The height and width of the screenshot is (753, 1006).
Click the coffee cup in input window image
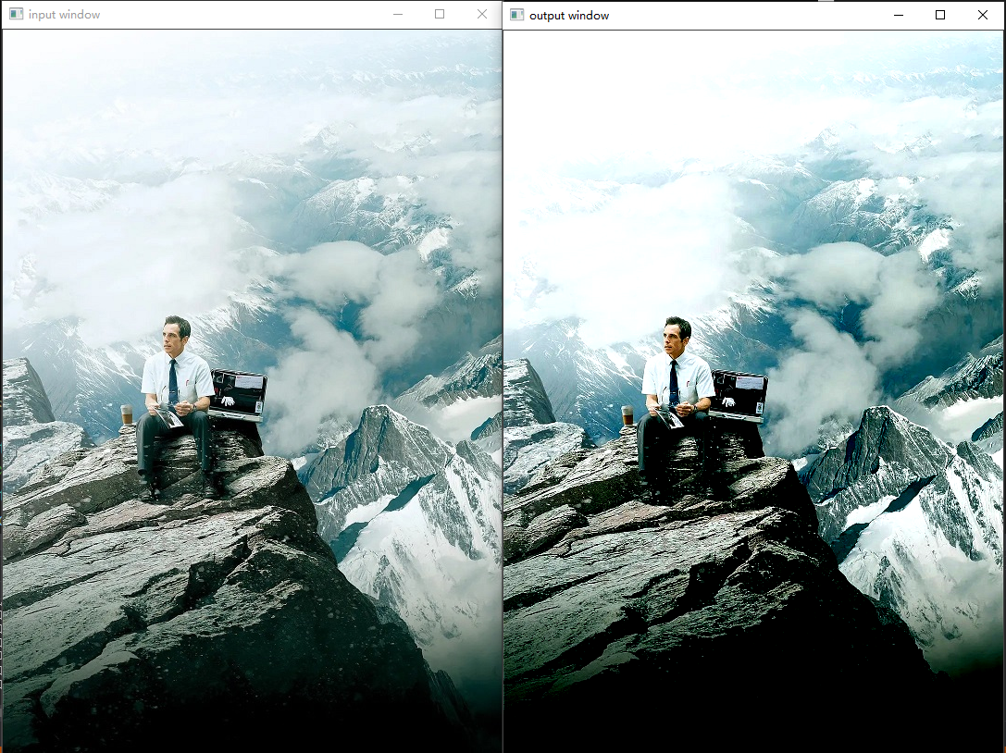127,415
